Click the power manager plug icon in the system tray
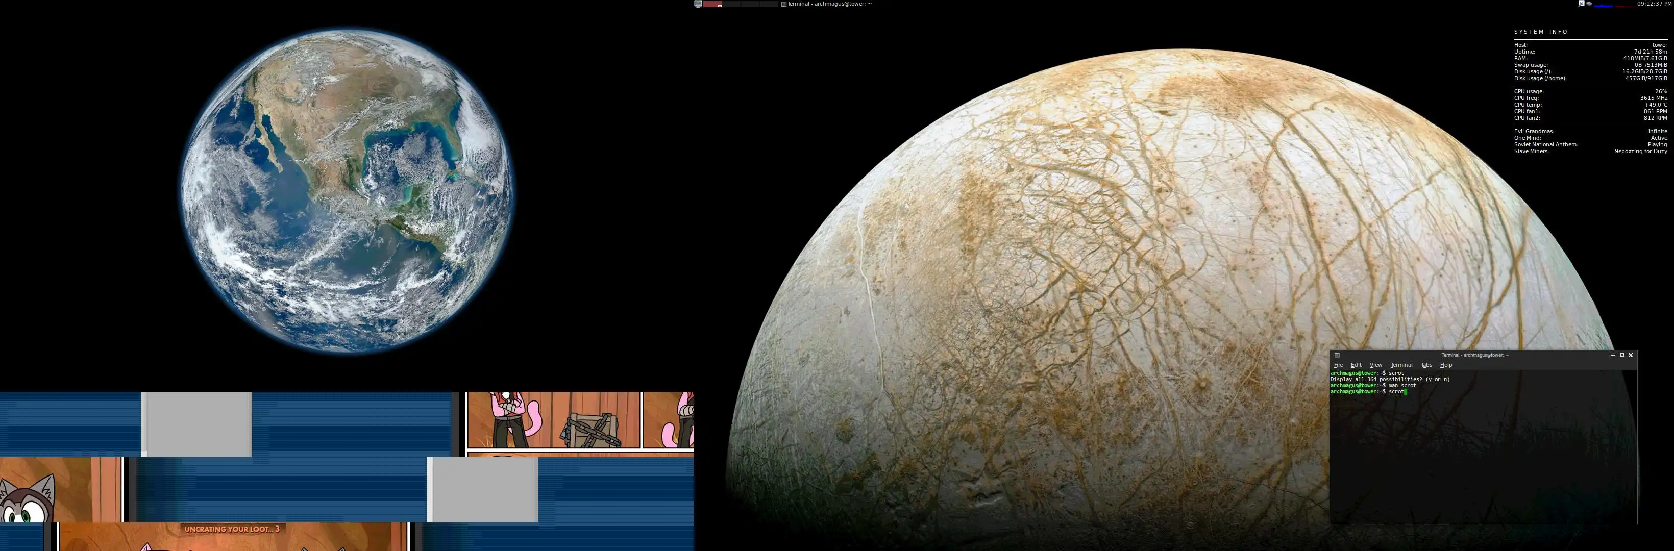Image resolution: width=1674 pixels, height=551 pixels. point(1581,4)
